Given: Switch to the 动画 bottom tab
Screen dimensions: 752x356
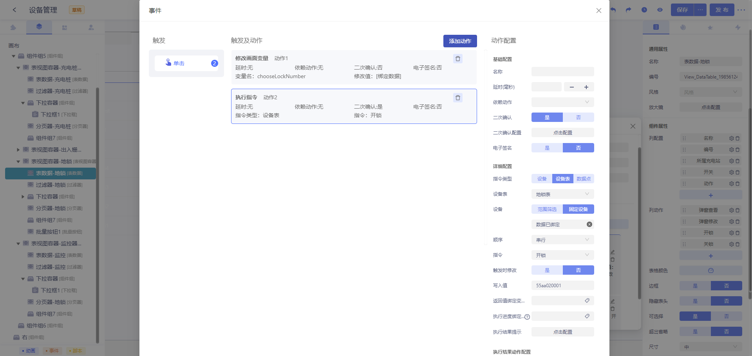Looking at the screenshot, I should pyautogui.click(x=29, y=351).
